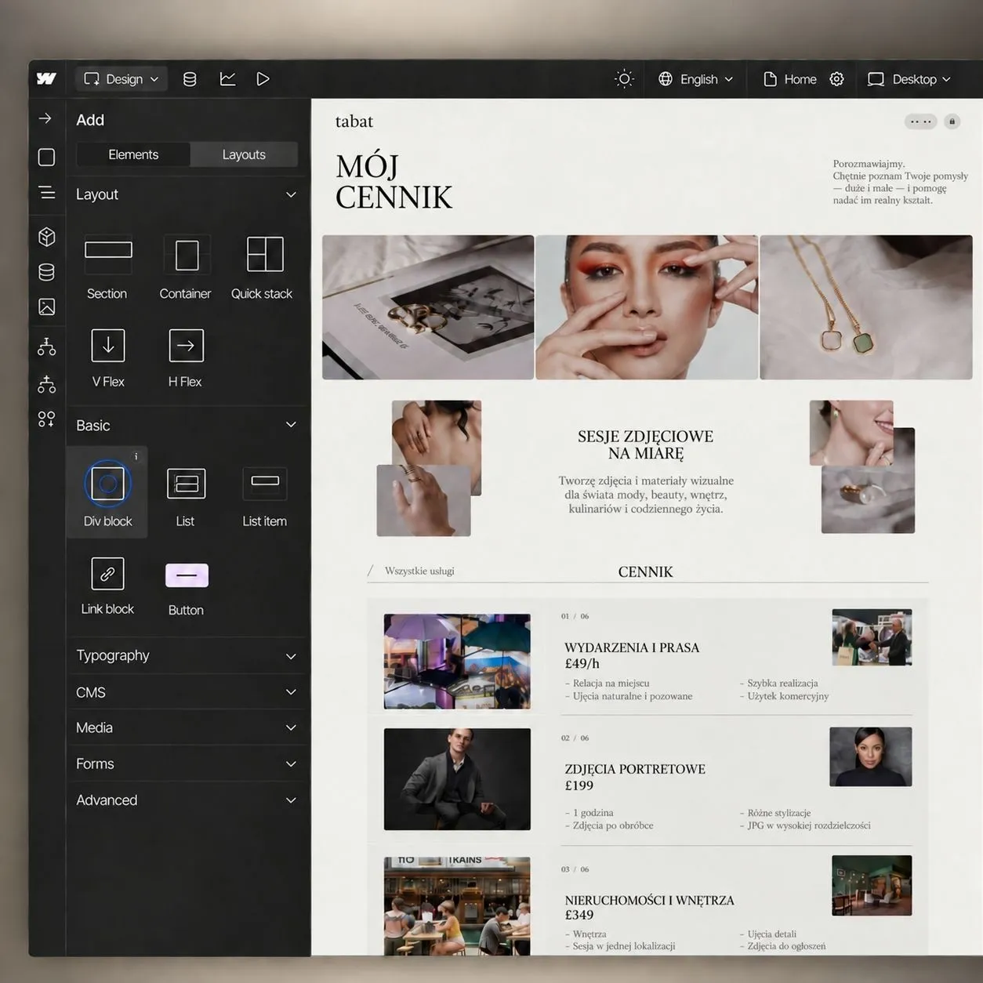This screenshot has width=983, height=983.
Task: Select the umbrellas event photo
Action: click(457, 662)
